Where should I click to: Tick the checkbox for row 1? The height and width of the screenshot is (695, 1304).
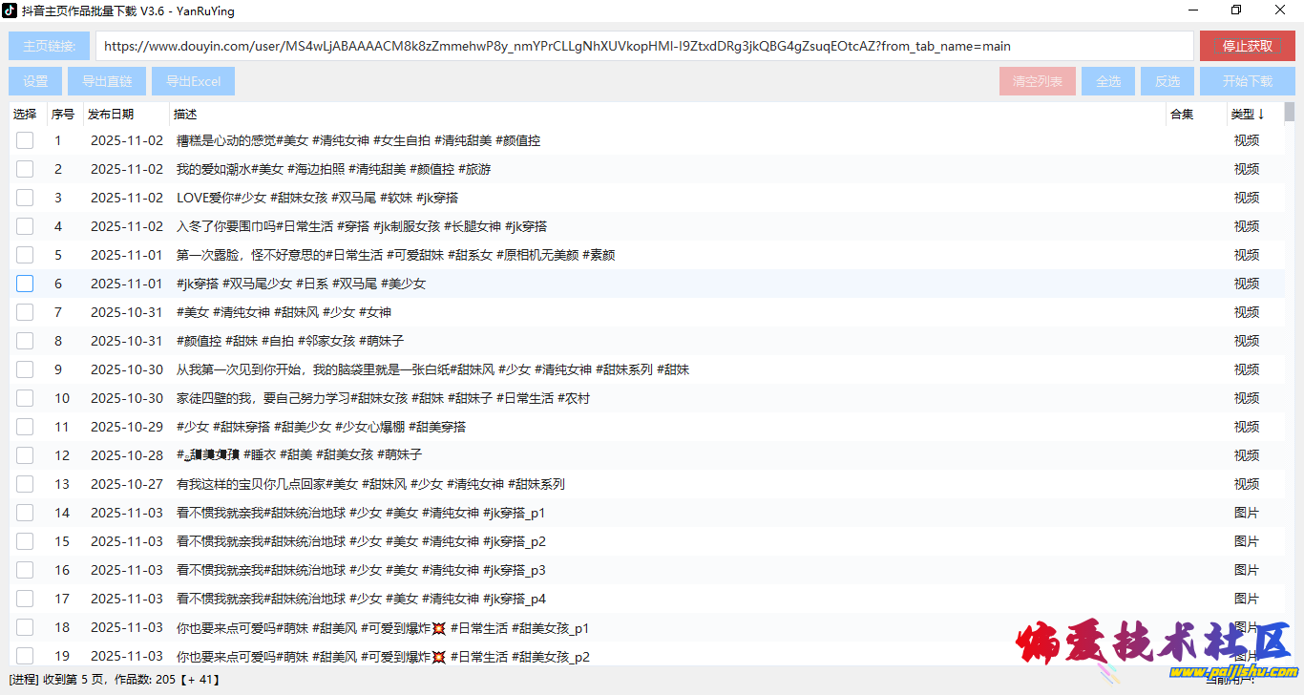click(x=25, y=140)
